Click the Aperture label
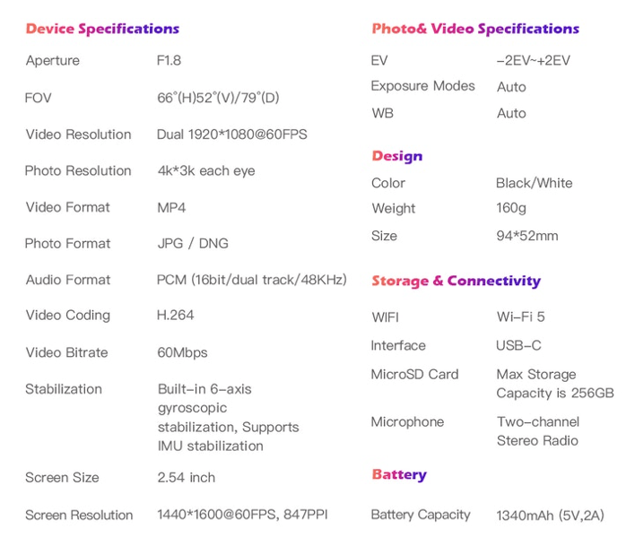The width and height of the screenshot is (635, 546). click(53, 61)
